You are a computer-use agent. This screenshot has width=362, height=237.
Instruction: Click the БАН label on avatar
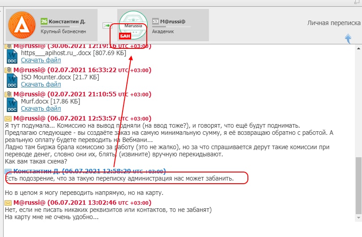point(125,36)
